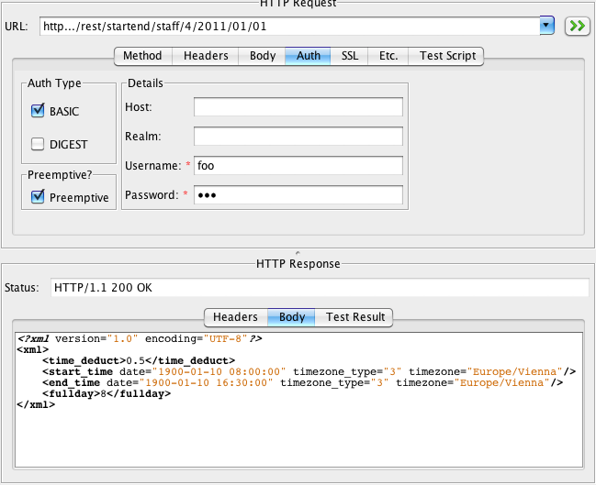The height and width of the screenshot is (485, 596).
Task: Focus the Realm text field
Action: pos(298,137)
